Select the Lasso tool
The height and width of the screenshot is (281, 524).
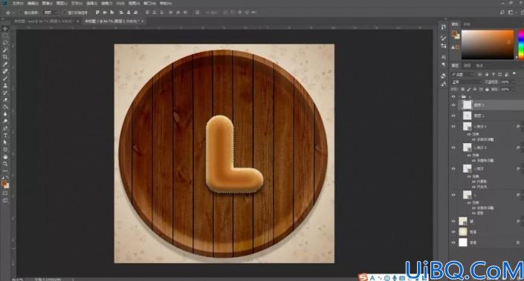[x=5, y=43]
